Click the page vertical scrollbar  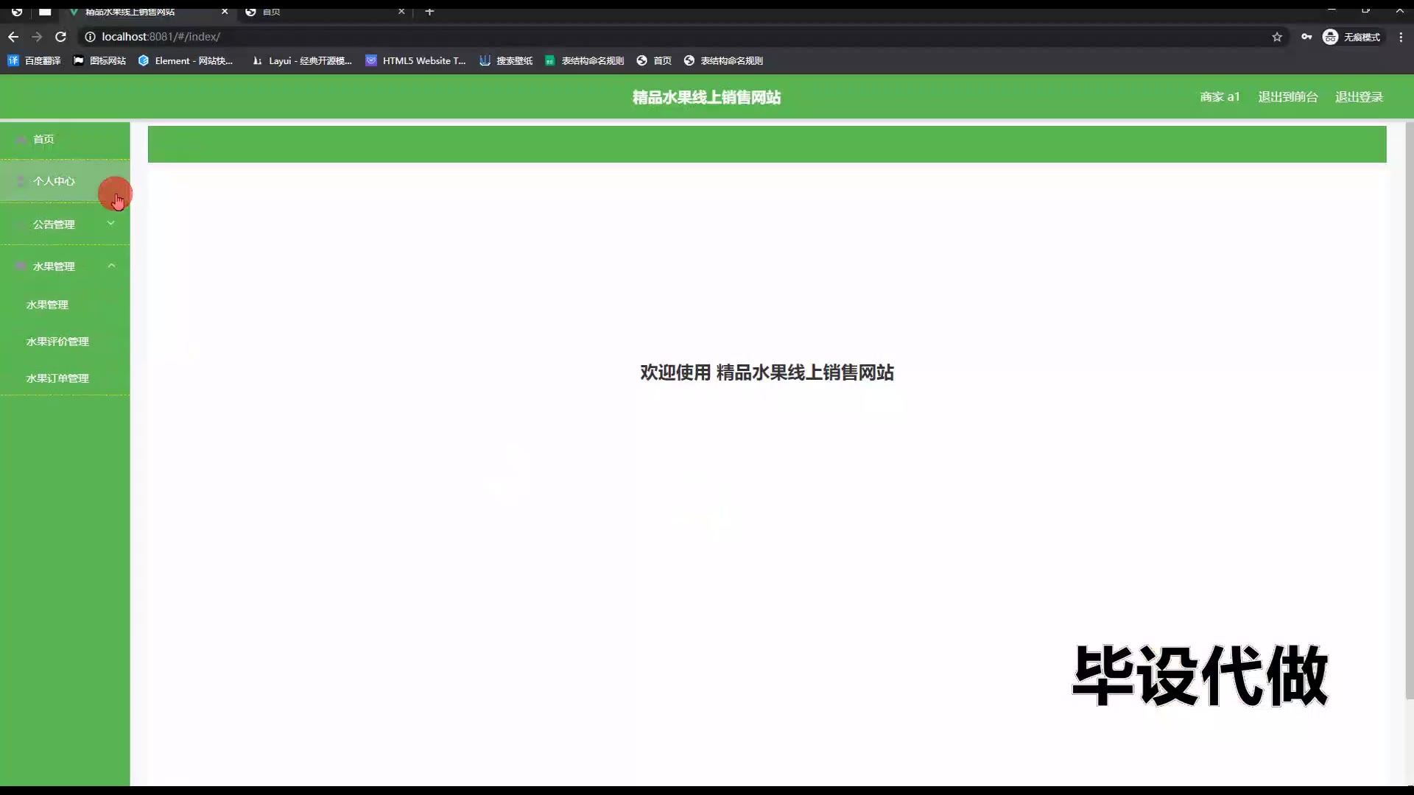pos(1409,412)
